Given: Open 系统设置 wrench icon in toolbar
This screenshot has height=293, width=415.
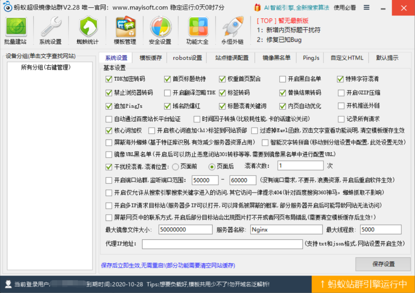Looking at the screenshot, I should pos(50,28).
